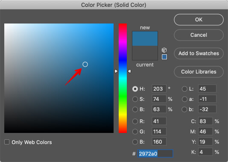The width and height of the screenshot is (228, 162).
Task: Click the # label beside the hex field
Action: 134,154
